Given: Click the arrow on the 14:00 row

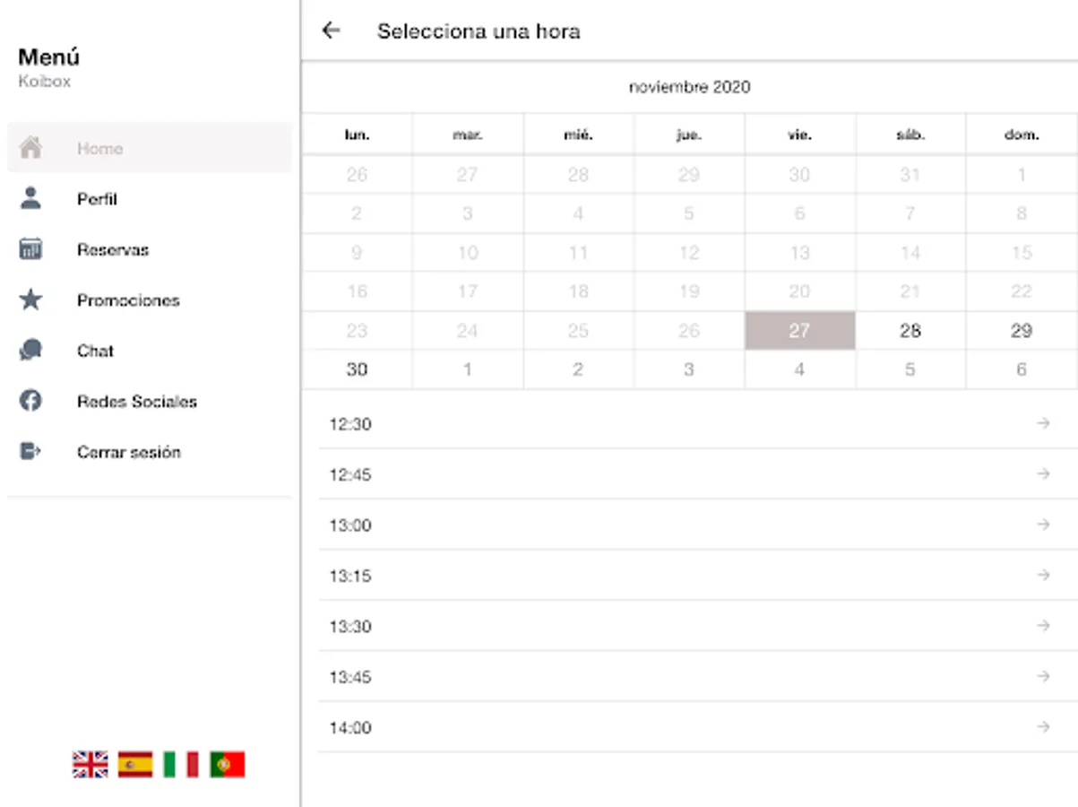Looking at the screenshot, I should (1043, 727).
